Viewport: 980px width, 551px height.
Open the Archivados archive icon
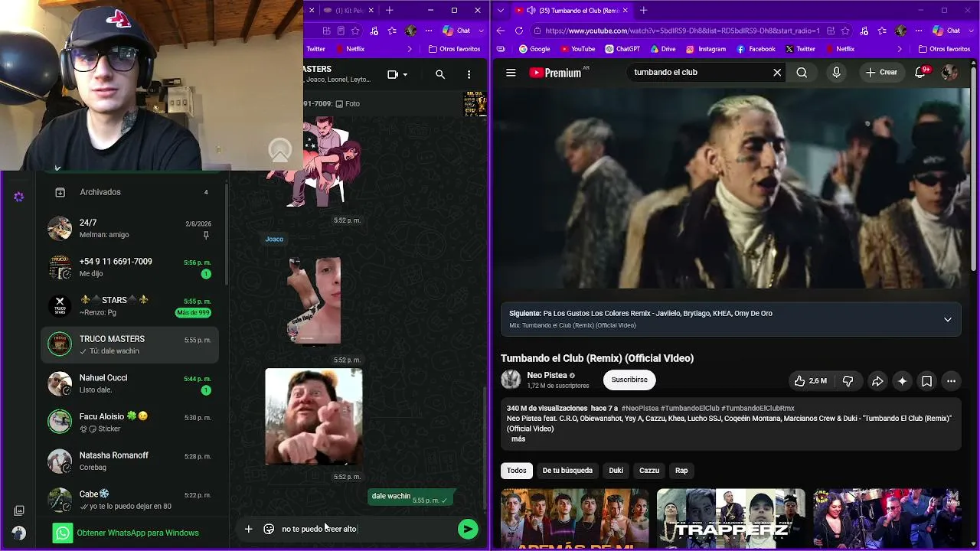coord(60,192)
